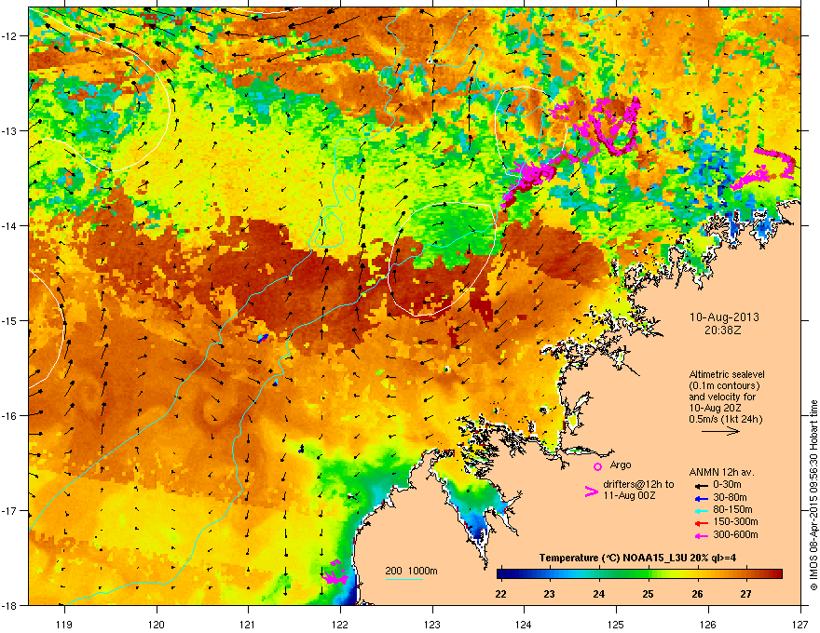Click the magenta drifter marker near 122E, -17.7

[x=335, y=573]
